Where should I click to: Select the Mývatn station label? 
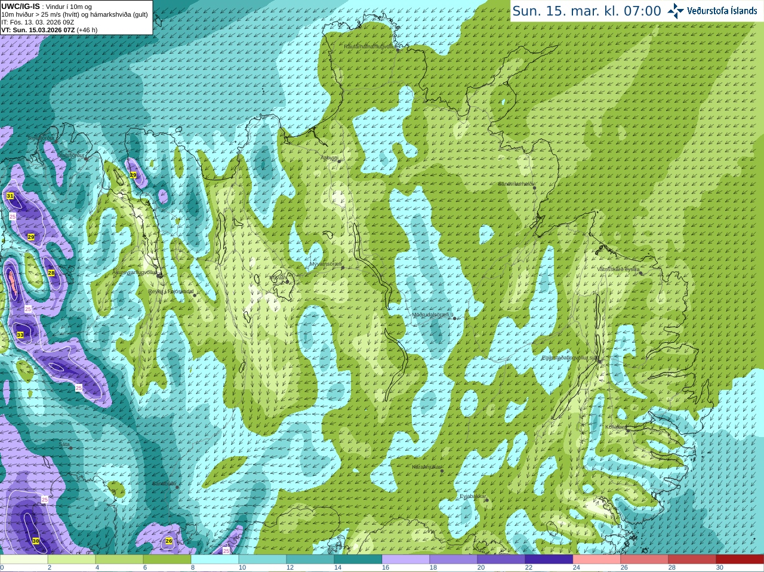pos(277,278)
